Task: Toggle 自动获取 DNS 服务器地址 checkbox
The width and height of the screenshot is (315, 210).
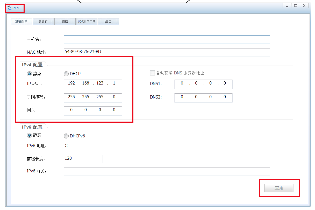Action: [x=153, y=73]
